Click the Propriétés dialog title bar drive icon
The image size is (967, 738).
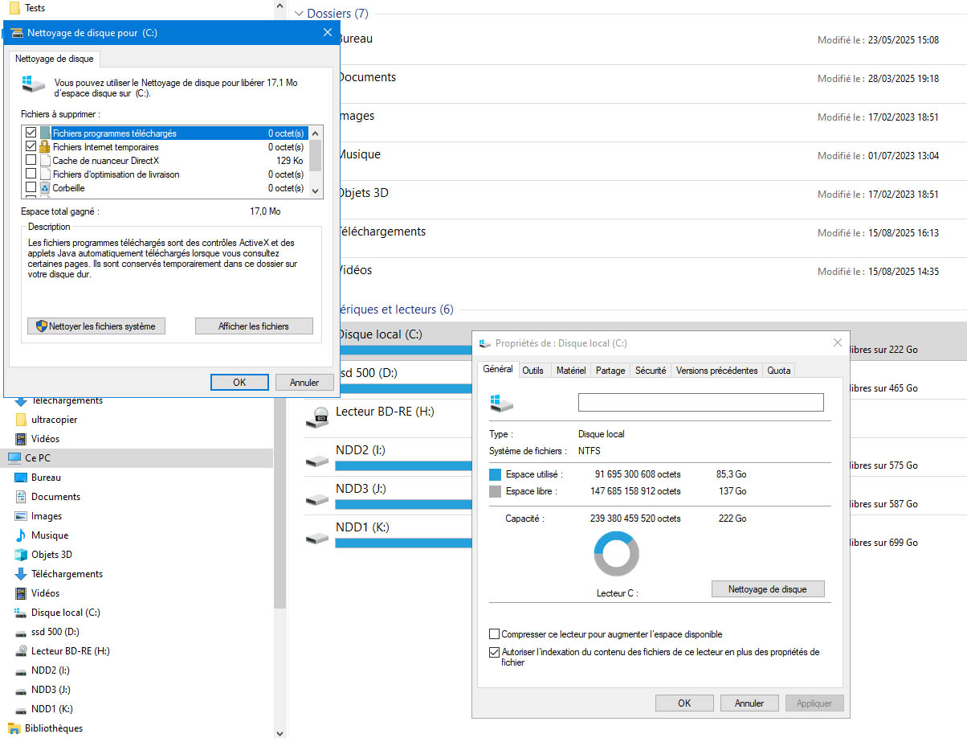pyautogui.click(x=484, y=343)
